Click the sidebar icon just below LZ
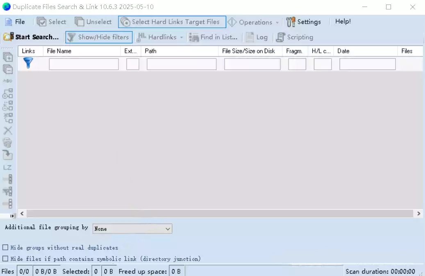This screenshot has width=425, height=276. tap(8, 179)
